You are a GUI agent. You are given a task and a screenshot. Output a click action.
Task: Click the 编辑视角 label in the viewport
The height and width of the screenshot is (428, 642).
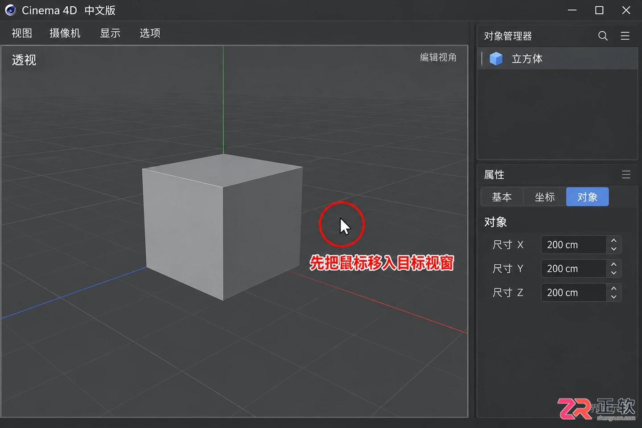pos(438,58)
